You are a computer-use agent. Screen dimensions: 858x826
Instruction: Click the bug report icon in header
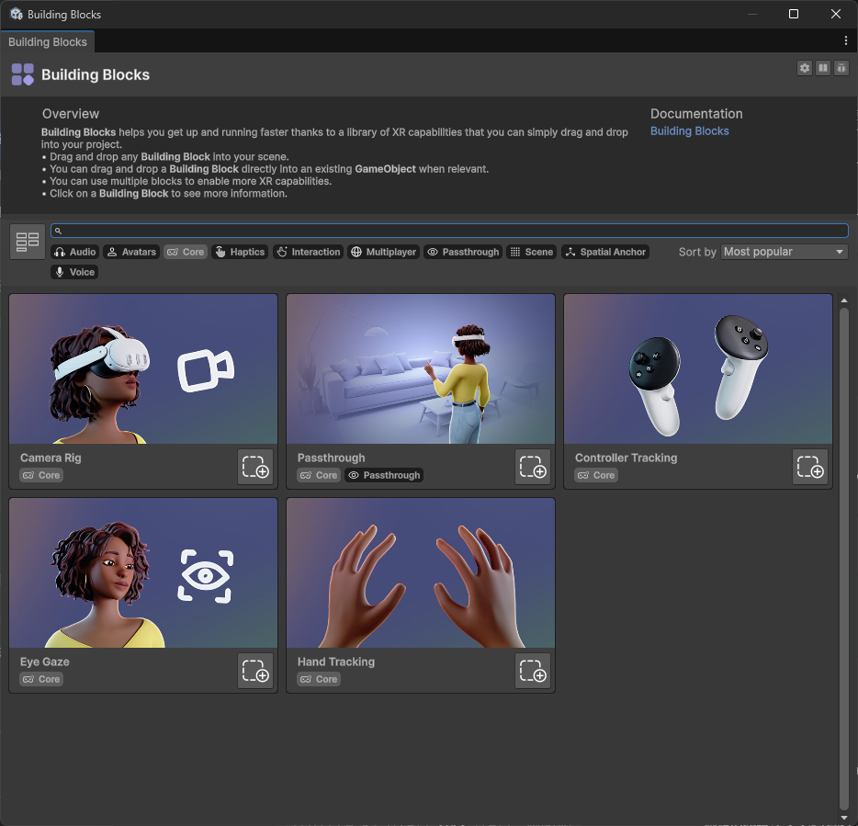(x=841, y=68)
